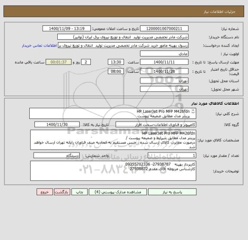The image size is (248, 240).
Task: Select the شماره نیاز field 1200001007000211
Action: click(x=164, y=28)
